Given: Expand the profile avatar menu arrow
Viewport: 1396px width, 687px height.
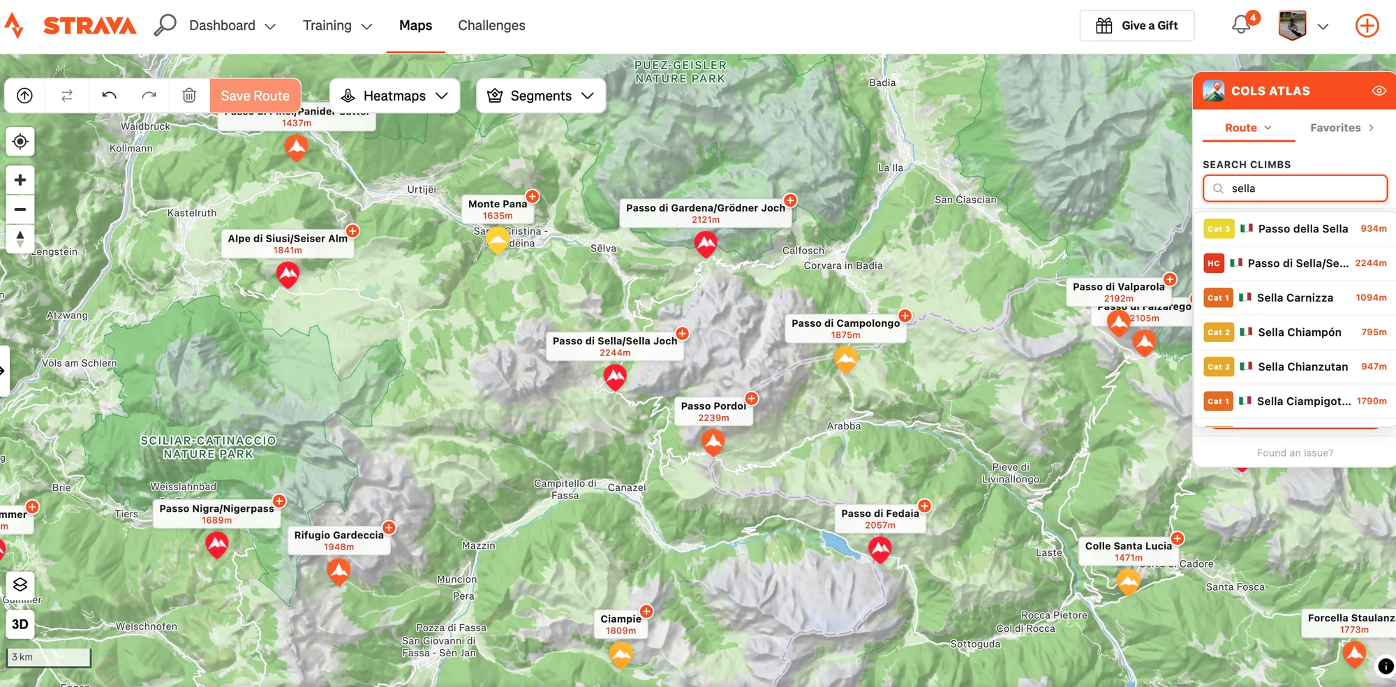Looking at the screenshot, I should [x=1323, y=27].
